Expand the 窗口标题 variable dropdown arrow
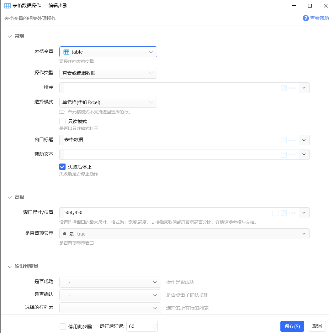This screenshot has height=333, width=329. click(x=304, y=140)
